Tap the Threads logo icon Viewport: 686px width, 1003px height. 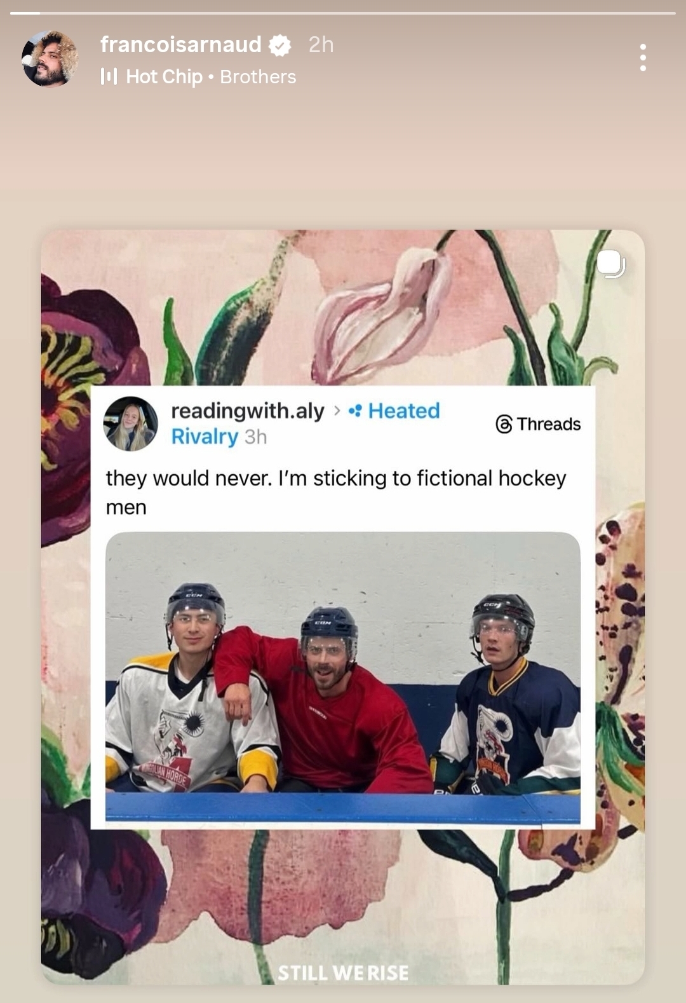pyautogui.click(x=504, y=424)
